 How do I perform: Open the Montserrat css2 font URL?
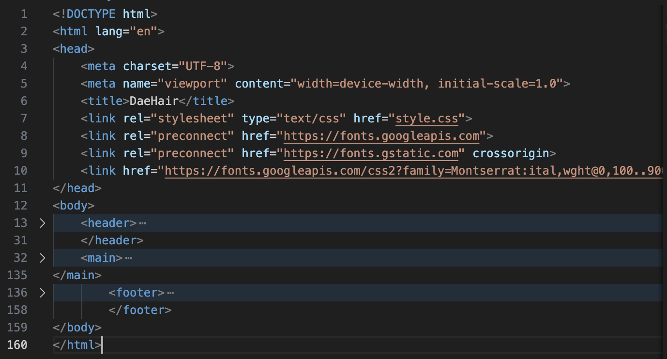(411, 171)
